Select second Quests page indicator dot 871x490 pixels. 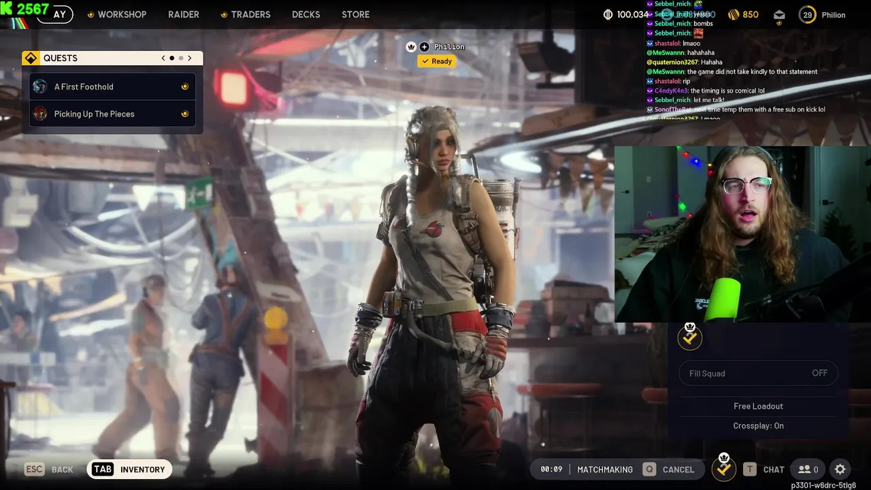click(x=180, y=58)
